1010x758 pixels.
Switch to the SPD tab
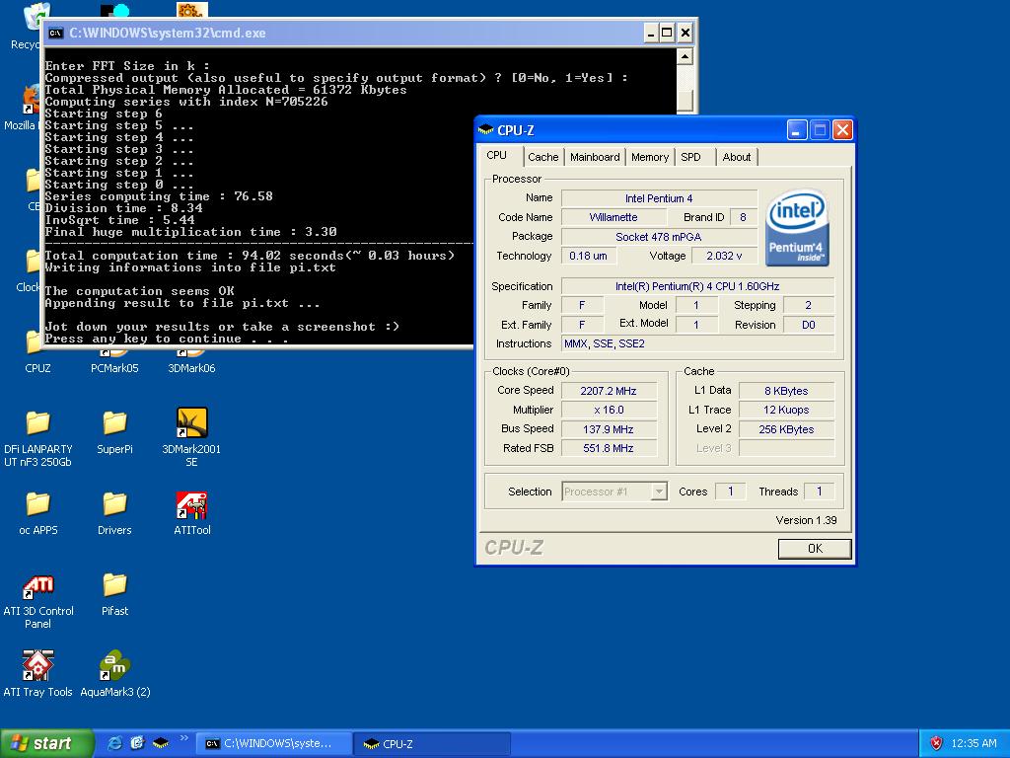point(690,157)
